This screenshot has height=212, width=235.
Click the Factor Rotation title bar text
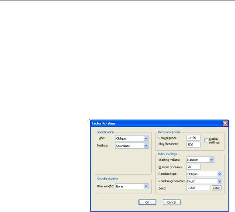(103, 123)
